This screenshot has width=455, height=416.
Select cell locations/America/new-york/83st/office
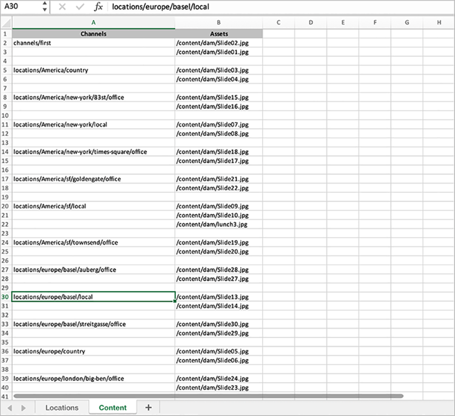(93, 98)
